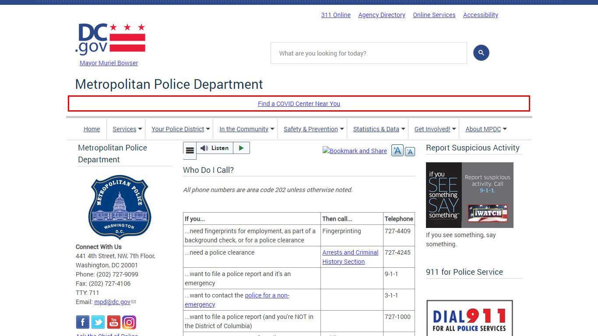Open the Accessibility link

click(x=481, y=15)
